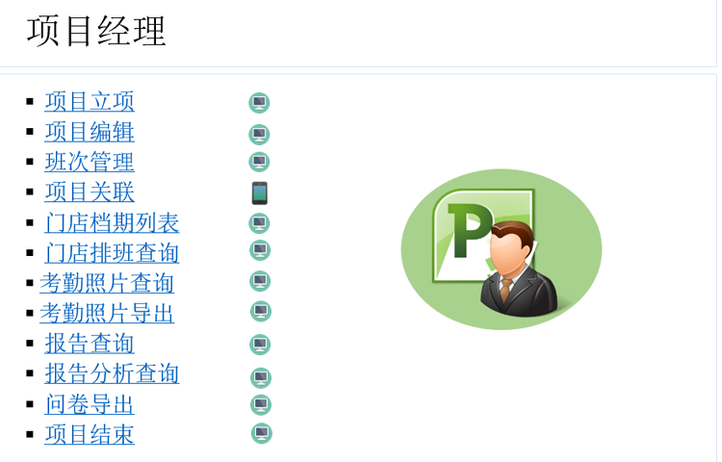Click the monitor icon beside 报告查询
The height and width of the screenshot is (462, 722).
click(260, 345)
